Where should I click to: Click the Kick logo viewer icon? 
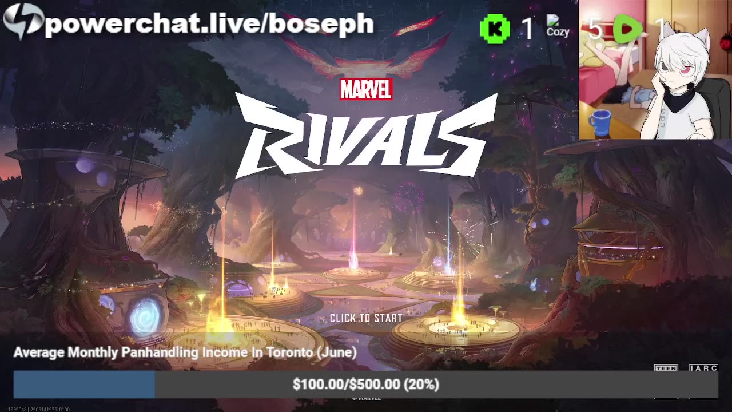tap(495, 29)
